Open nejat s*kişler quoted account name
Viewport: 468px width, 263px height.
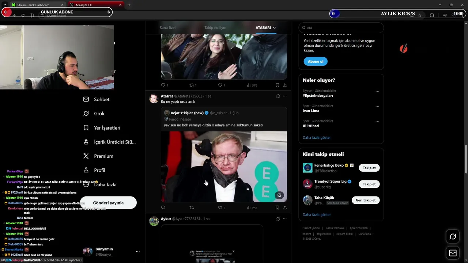(187, 113)
